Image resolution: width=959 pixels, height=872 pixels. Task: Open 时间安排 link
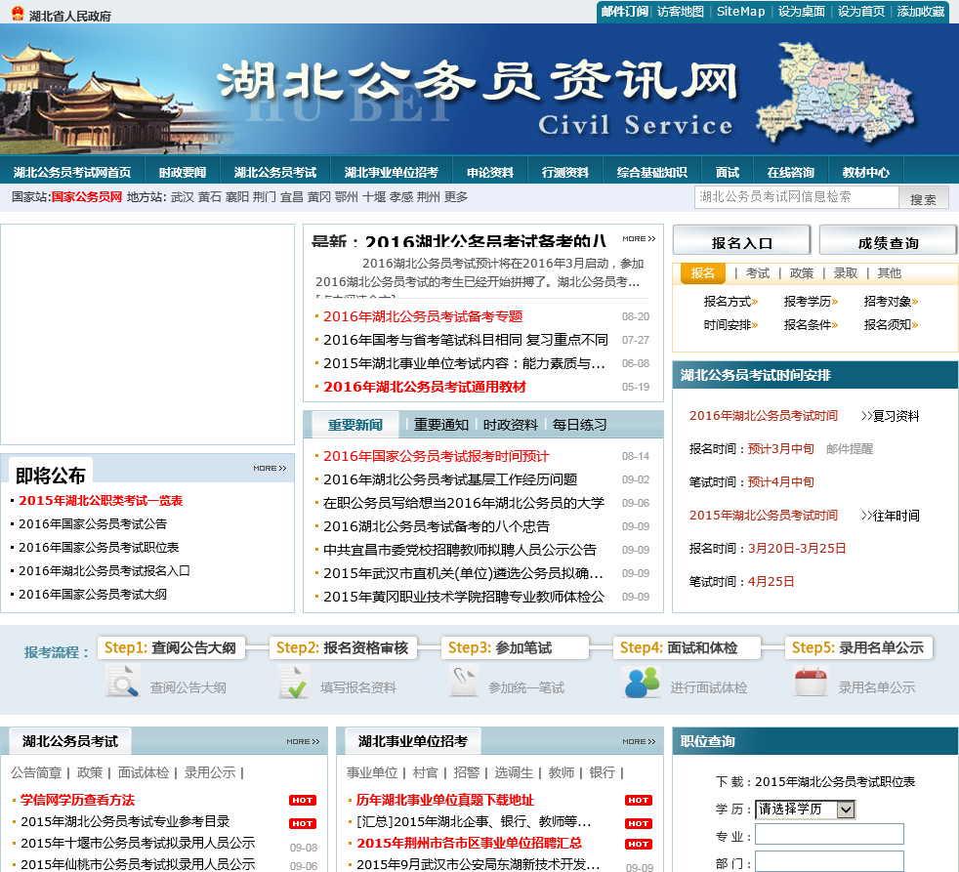(x=730, y=325)
